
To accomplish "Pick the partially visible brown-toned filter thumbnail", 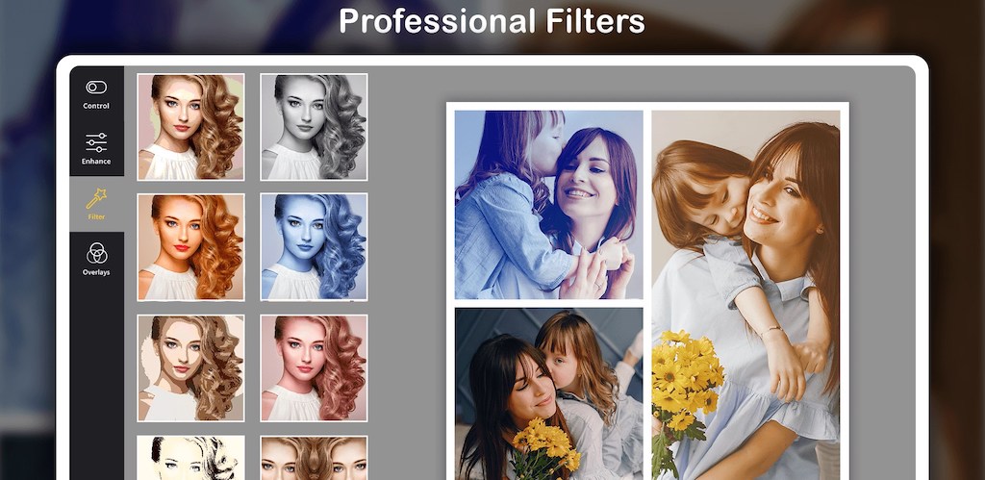I will pyautogui.click(x=314, y=458).
